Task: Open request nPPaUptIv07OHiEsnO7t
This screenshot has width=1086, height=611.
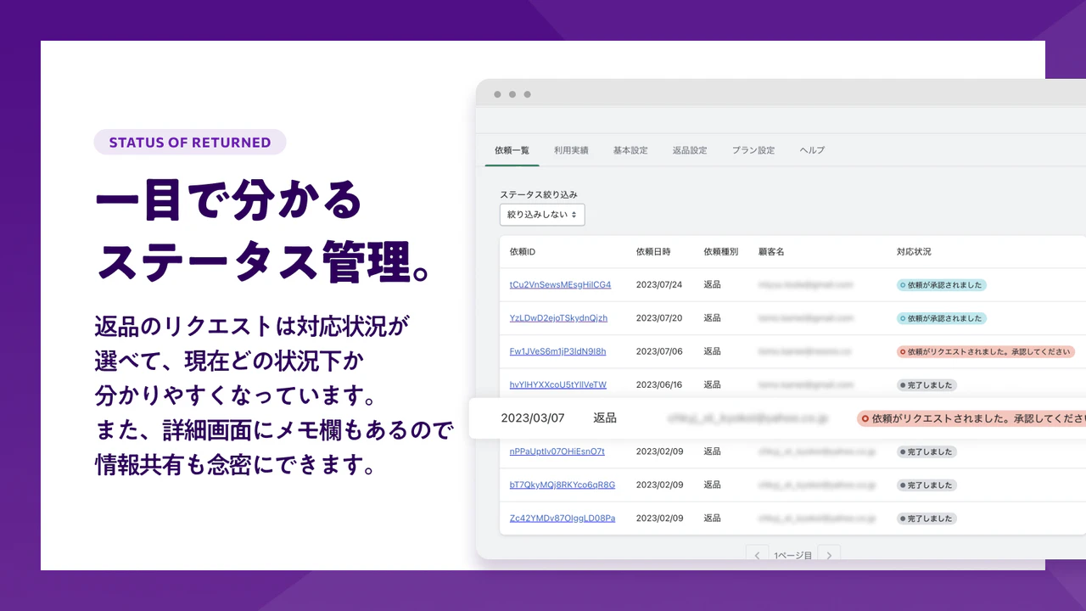Action: coord(557,451)
